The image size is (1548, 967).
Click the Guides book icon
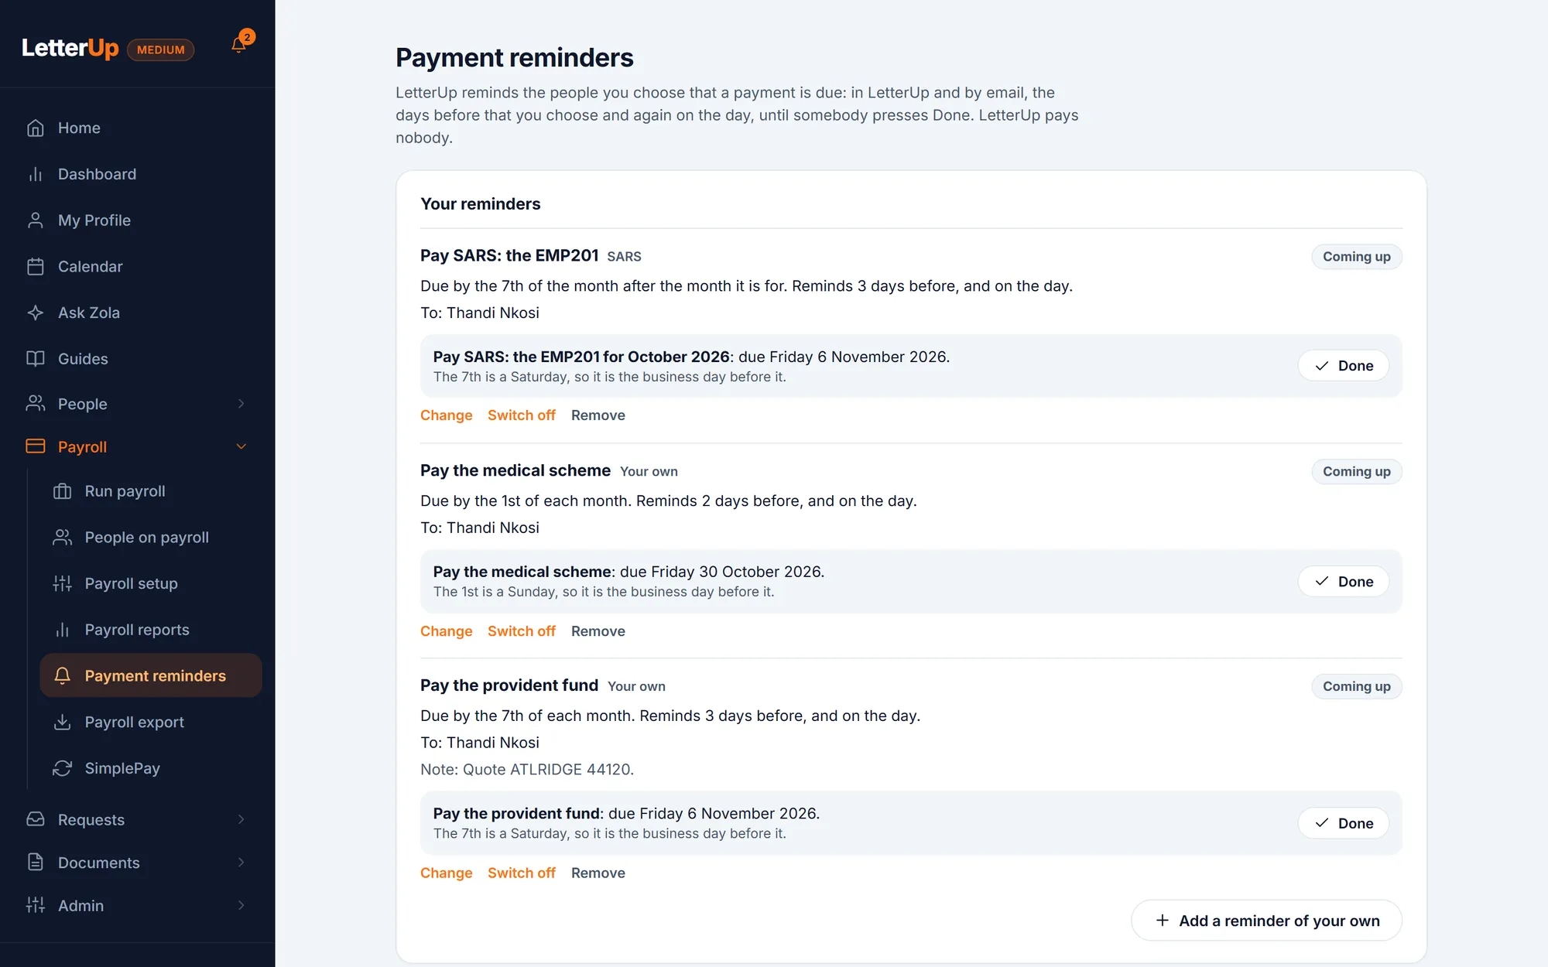coord(36,358)
